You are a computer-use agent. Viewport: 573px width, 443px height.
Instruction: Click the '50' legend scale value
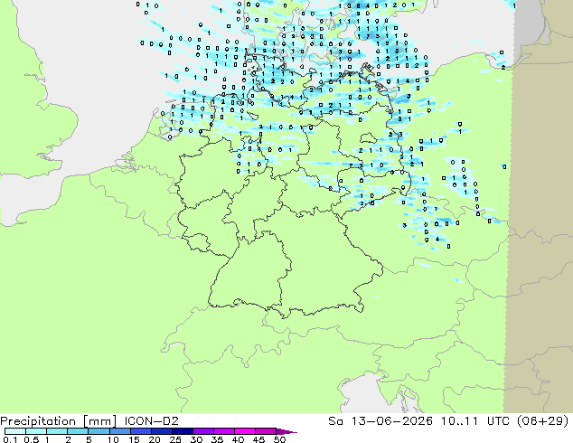pyautogui.click(x=279, y=439)
